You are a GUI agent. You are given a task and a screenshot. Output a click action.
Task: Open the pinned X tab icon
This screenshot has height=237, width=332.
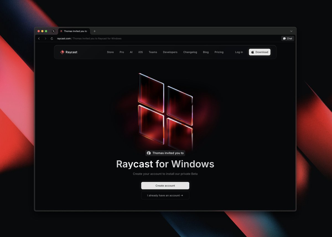54,31
